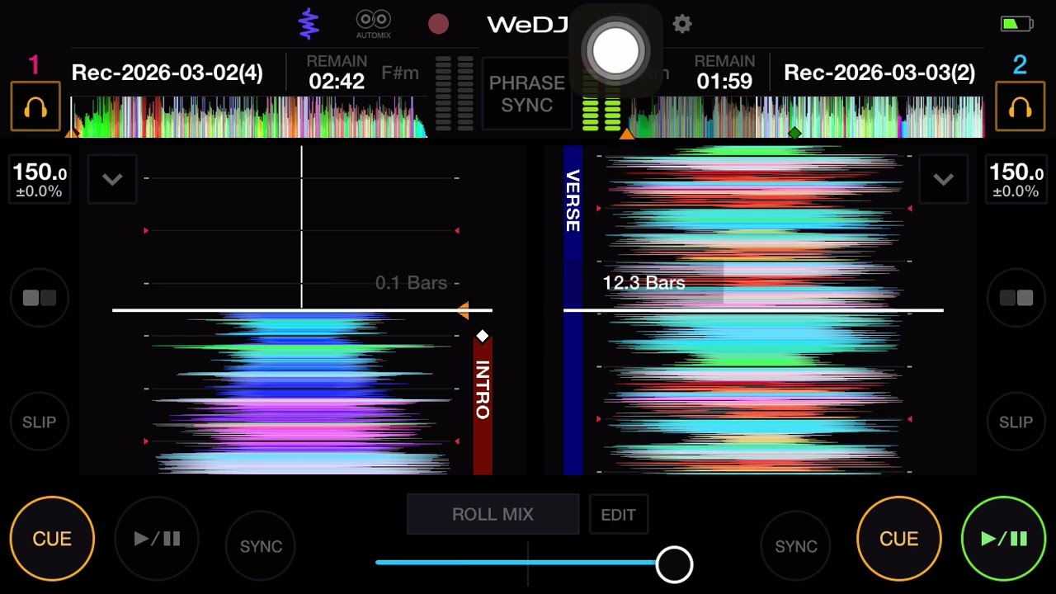Click the deck 2 number label
Image resolution: width=1056 pixels, height=594 pixels.
1020,65
